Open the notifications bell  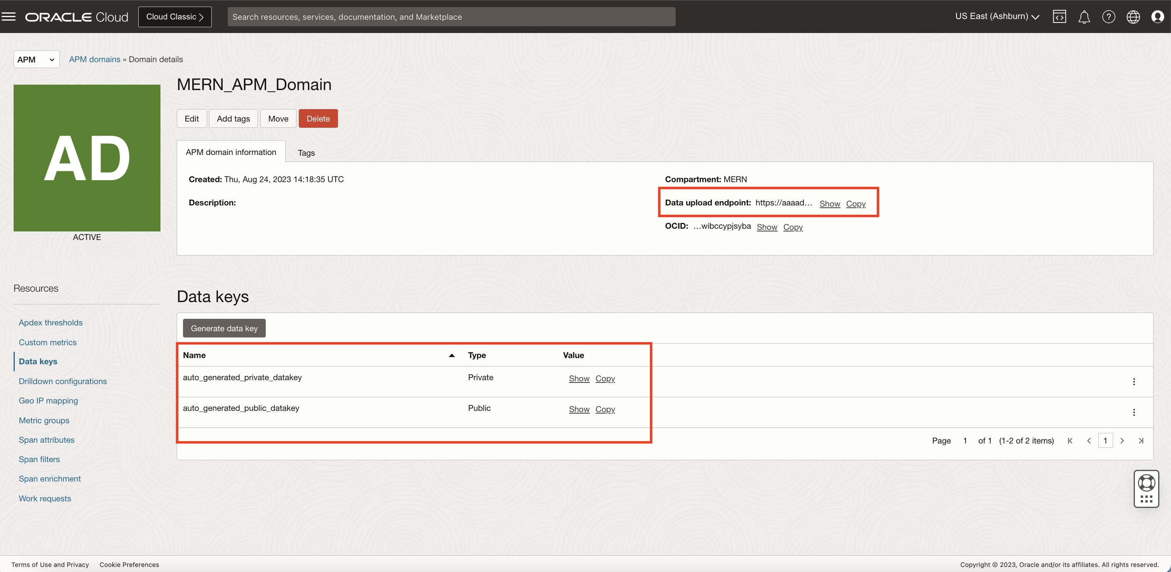(1084, 16)
